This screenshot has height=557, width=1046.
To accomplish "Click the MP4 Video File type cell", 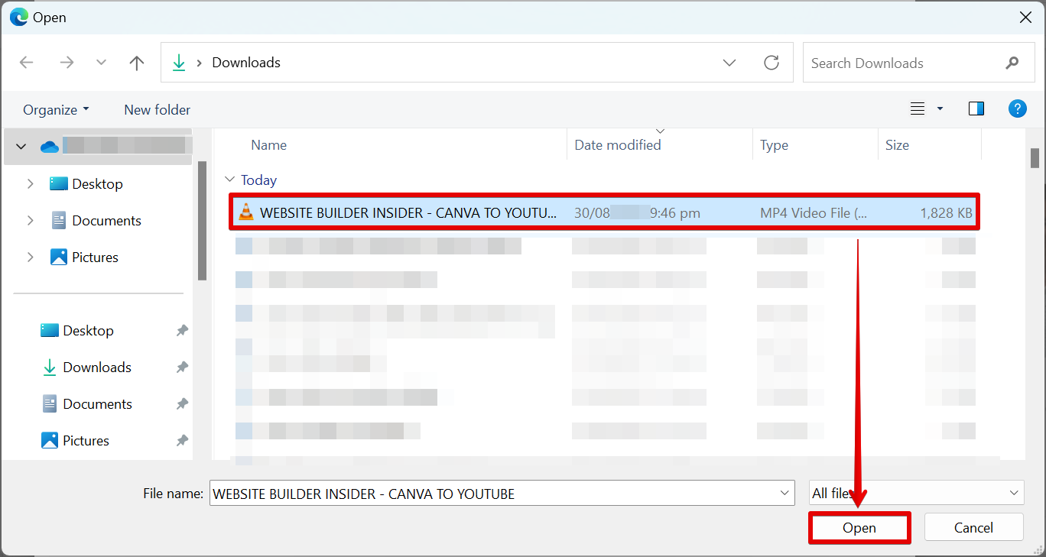I will coord(814,213).
